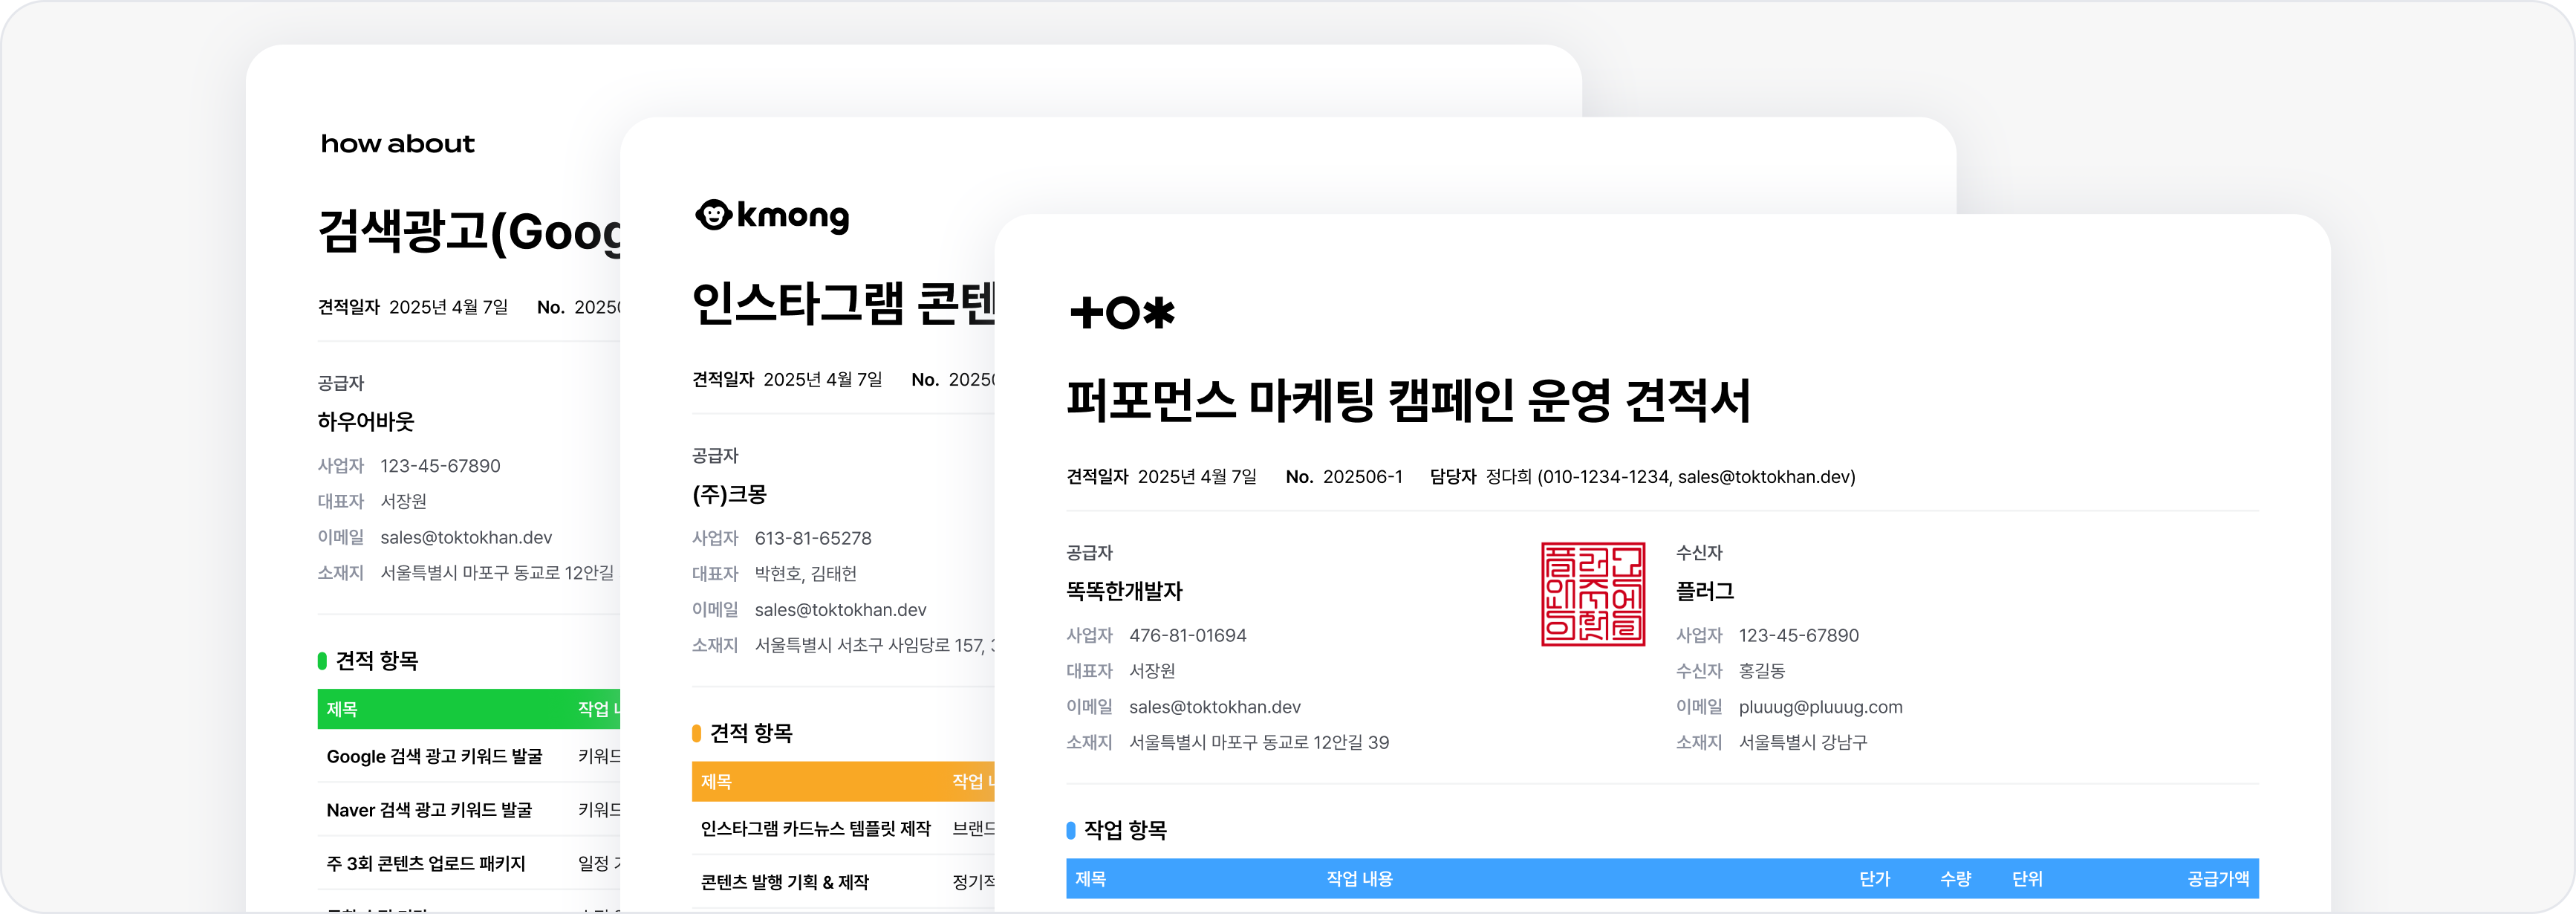
Task: Select 대표자 서장원 on front document
Action: coord(1120,671)
